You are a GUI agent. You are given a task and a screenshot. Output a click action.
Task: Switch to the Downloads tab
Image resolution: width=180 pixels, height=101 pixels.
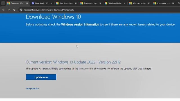(x=42, y=3)
